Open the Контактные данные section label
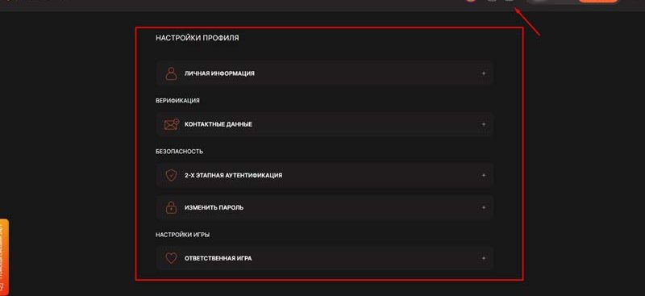 pos(218,124)
